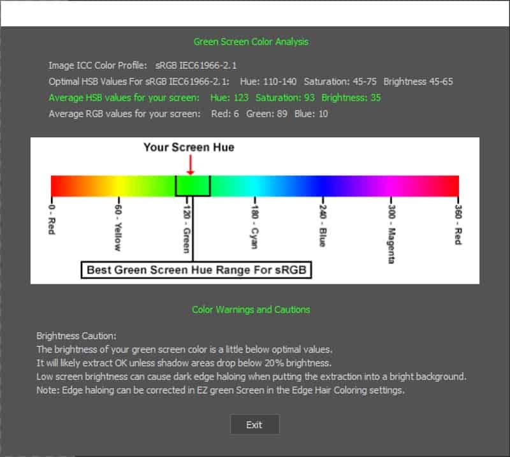This screenshot has height=457, width=510.
Task: Click the 'Color Warnings and Cautions' heading
Action: click(251, 310)
